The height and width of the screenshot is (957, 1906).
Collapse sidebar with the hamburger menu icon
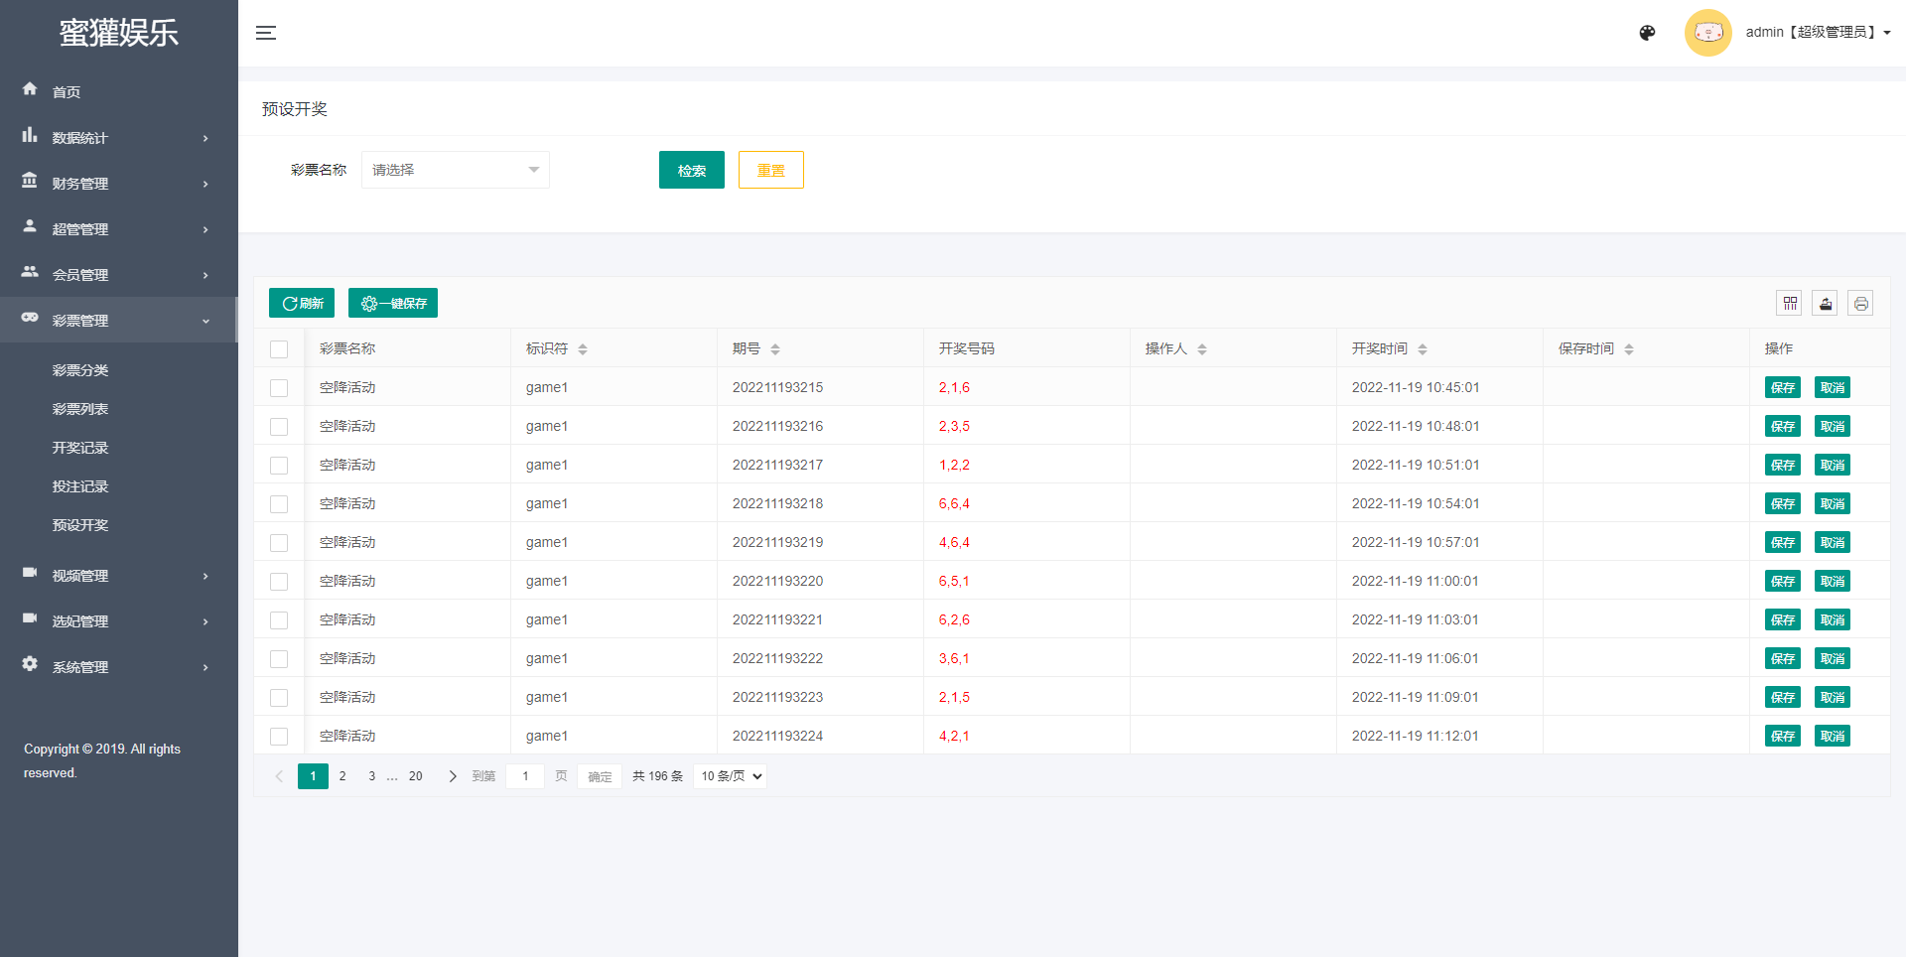[266, 33]
